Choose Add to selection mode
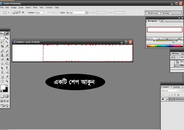The image size is (184, 130). (x=17, y=13)
